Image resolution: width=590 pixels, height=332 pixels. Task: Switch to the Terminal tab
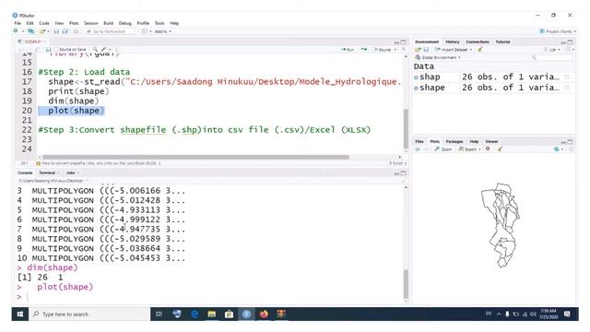[x=47, y=172]
